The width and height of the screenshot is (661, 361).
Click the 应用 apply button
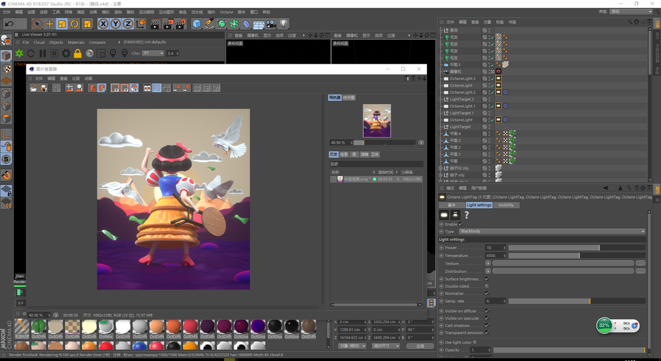(420, 346)
